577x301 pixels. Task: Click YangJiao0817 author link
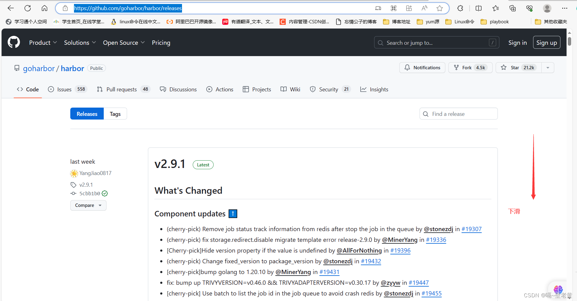point(95,173)
